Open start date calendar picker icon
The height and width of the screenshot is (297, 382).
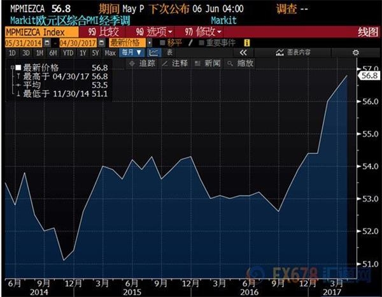coord(46,43)
